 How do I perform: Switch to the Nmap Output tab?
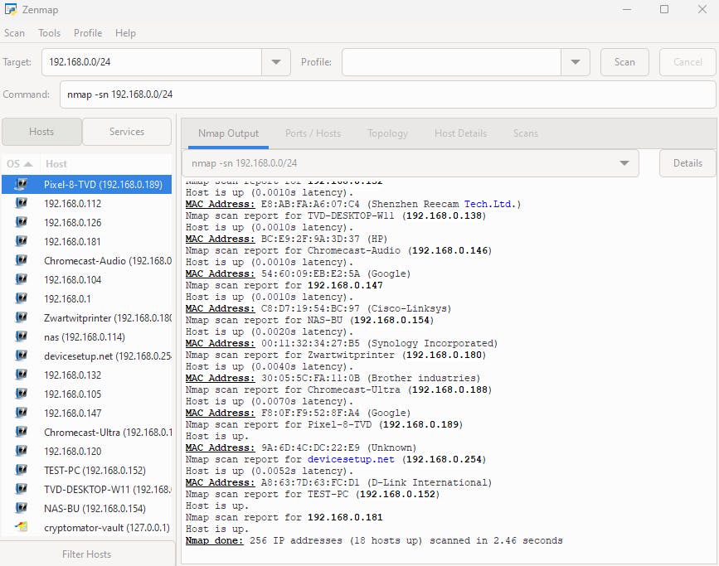(x=228, y=133)
